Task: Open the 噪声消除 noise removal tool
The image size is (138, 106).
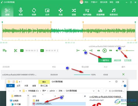Action: point(87,12)
